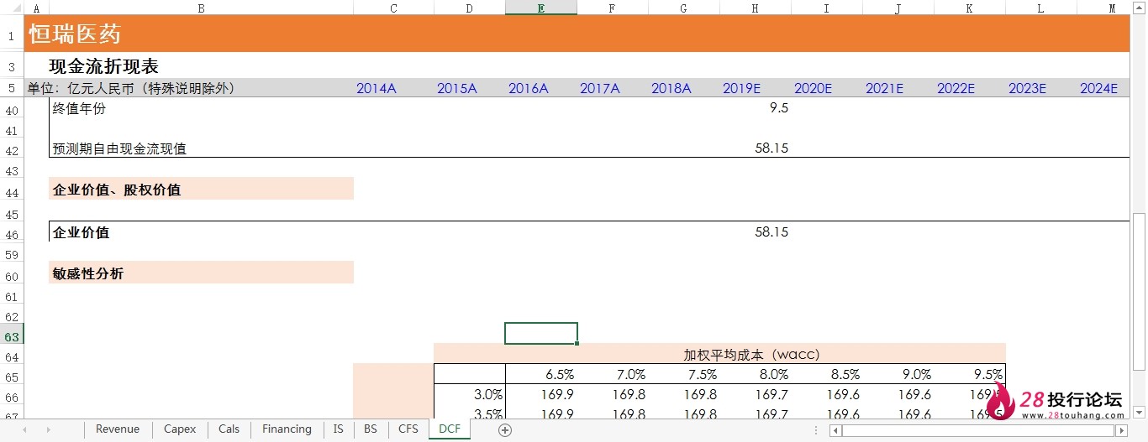Select row 42 header
The image size is (1148, 442).
point(12,151)
